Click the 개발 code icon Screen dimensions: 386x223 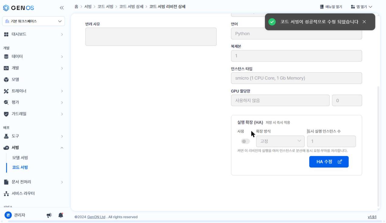coord(6,68)
